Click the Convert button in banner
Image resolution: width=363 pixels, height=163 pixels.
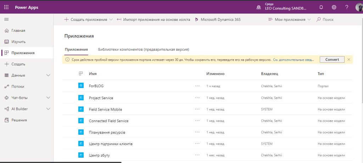tap(332, 60)
